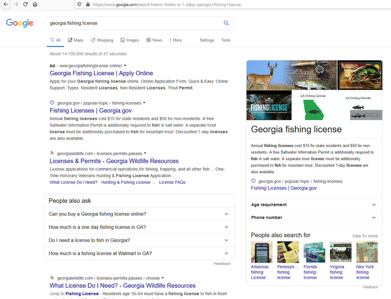Open the Maps search tab
391x299 pixels.
click(x=75, y=40)
